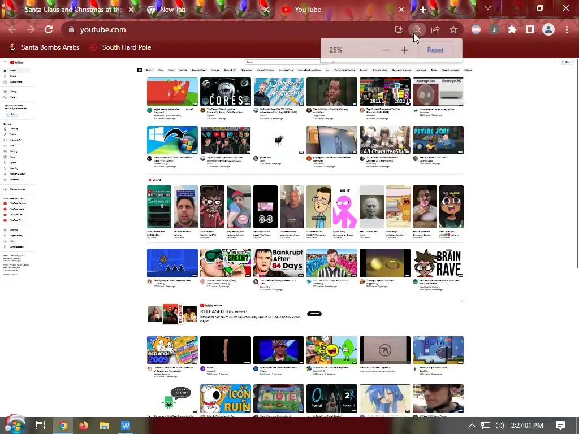Open the An Icon in Ruin video
The image size is (579, 434).
[x=225, y=398]
